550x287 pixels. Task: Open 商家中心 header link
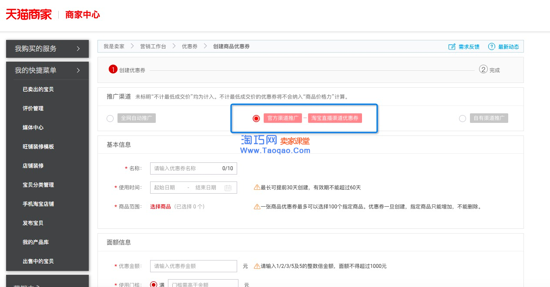82,15
